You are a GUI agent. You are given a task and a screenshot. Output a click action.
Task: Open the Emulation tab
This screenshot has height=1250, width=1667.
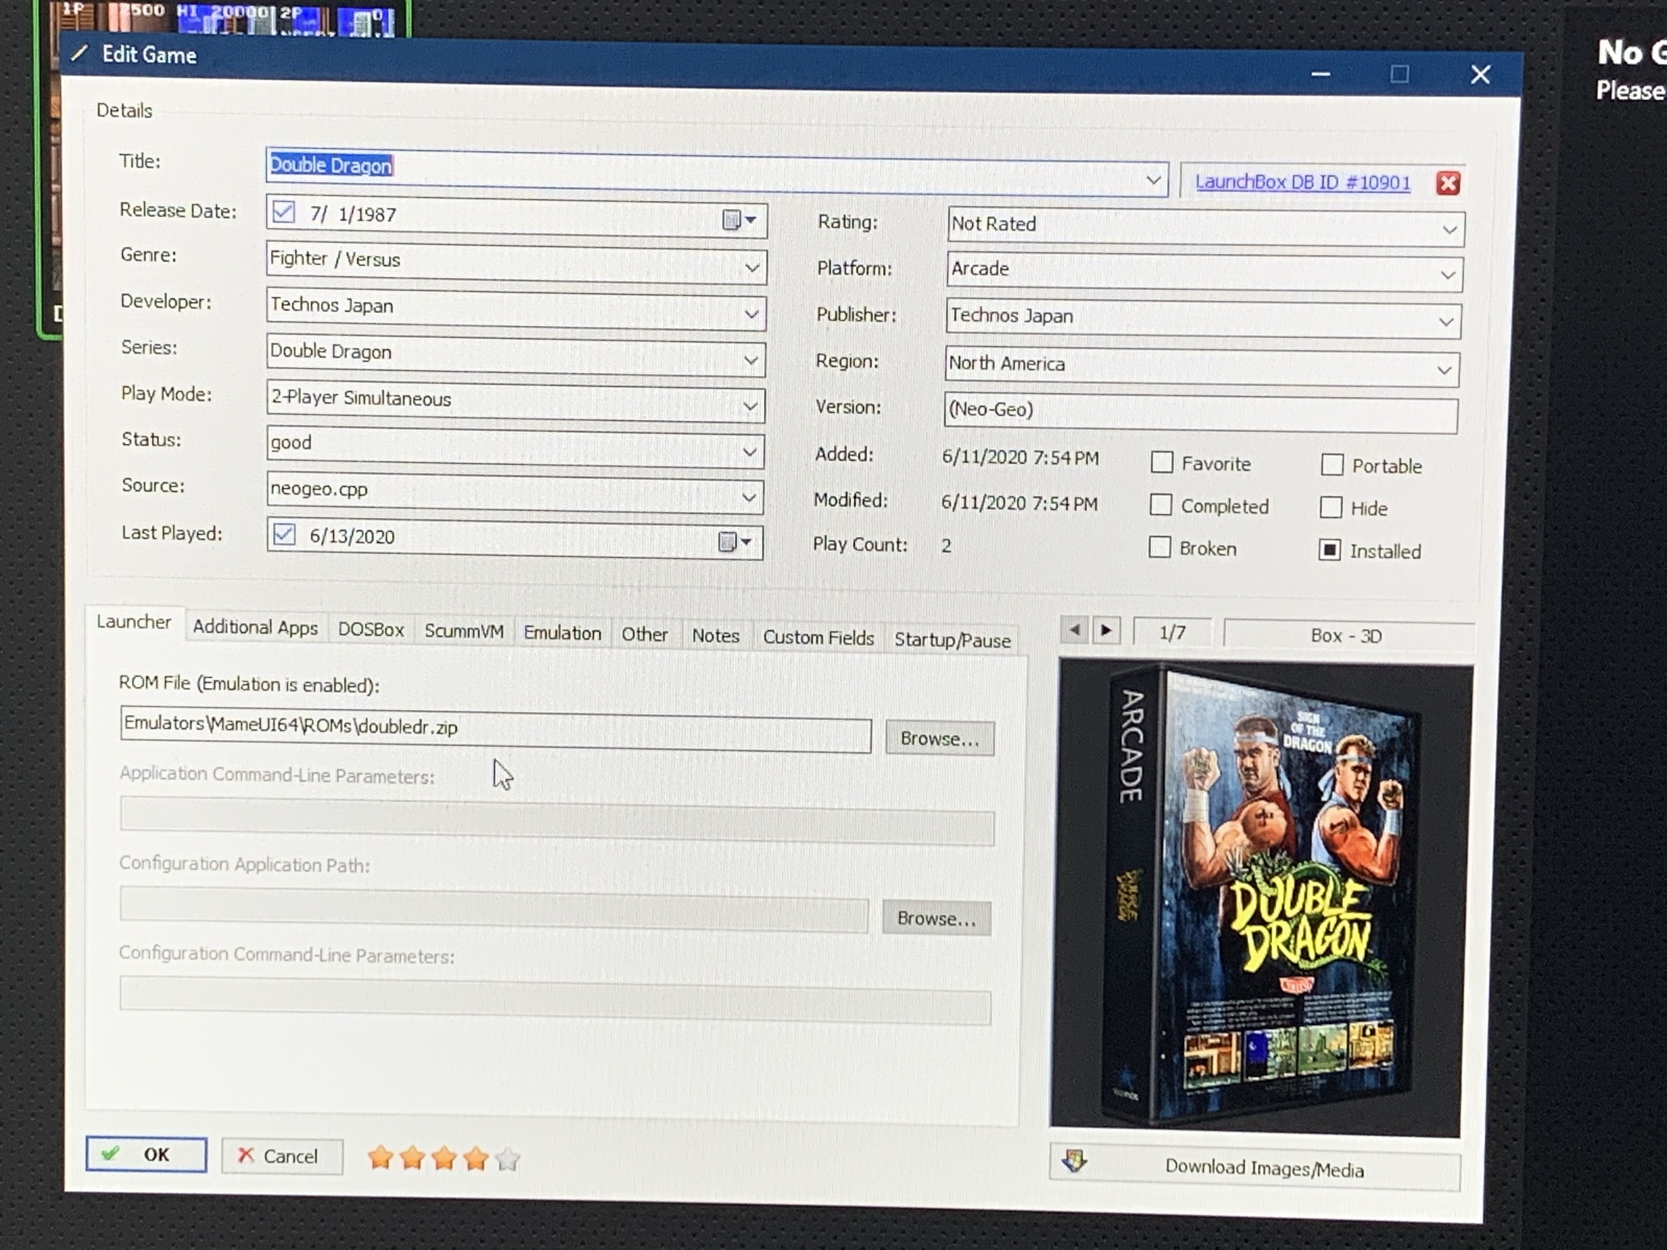562,633
